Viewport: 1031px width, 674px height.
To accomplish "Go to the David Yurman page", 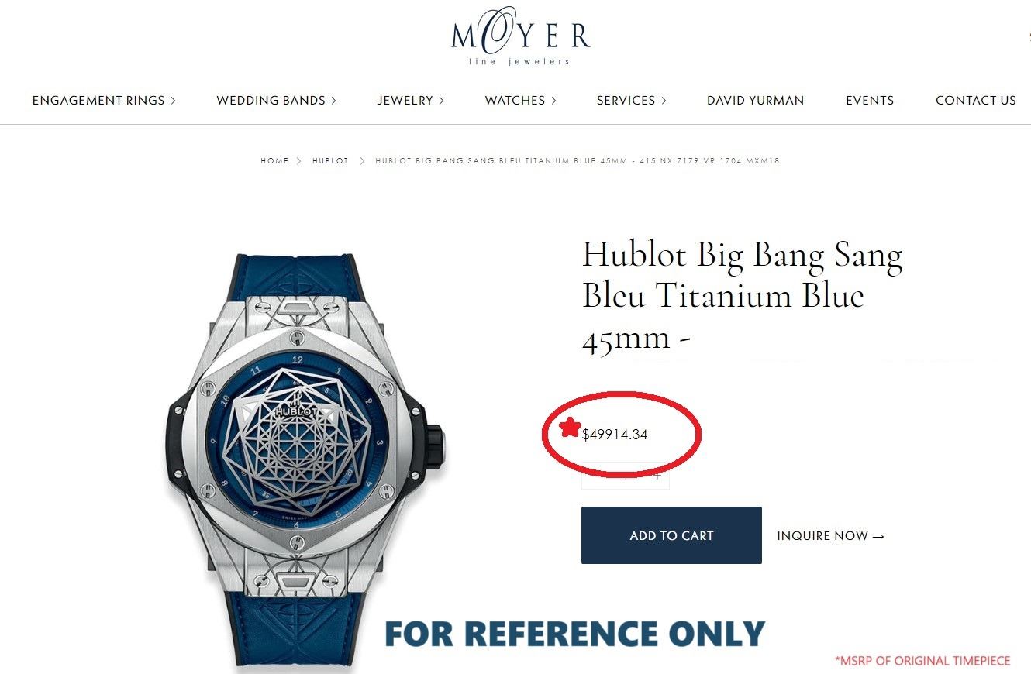I will click(755, 100).
